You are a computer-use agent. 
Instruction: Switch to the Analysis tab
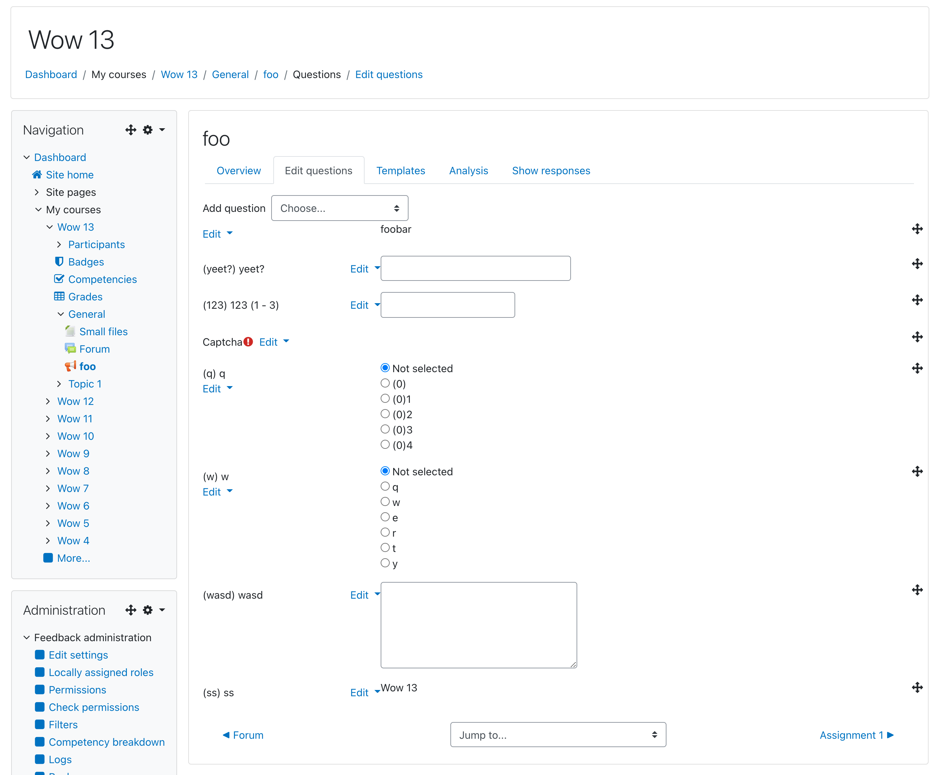coord(468,170)
